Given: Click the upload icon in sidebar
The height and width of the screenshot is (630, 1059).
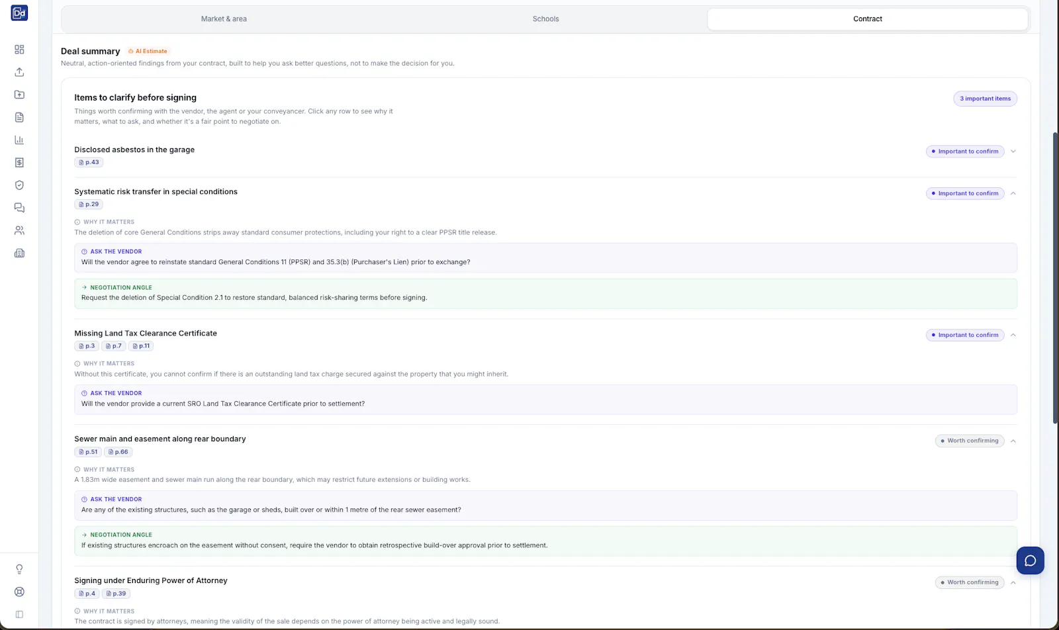Looking at the screenshot, I should pos(19,72).
